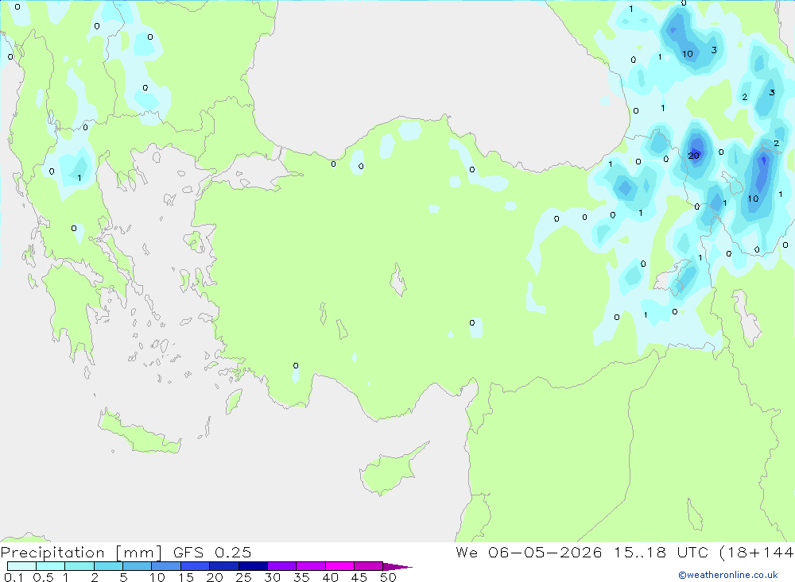Click the '50' legend scale value
795x582 pixels.
point(388,577)
